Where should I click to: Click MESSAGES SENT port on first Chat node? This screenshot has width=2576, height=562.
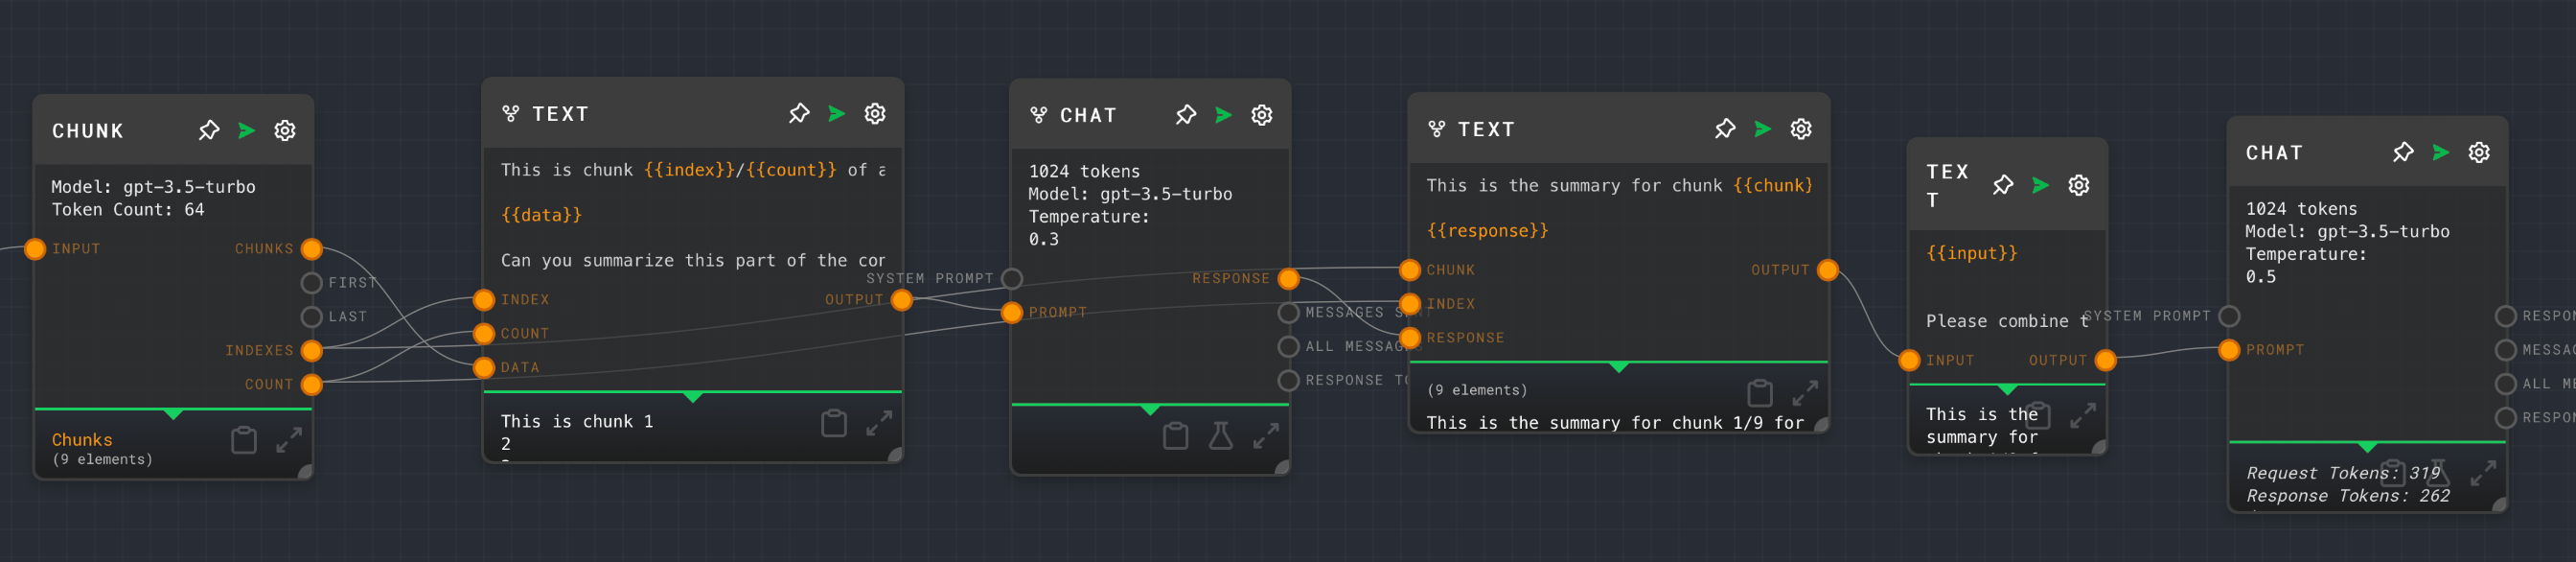(x=1289, y=313)
